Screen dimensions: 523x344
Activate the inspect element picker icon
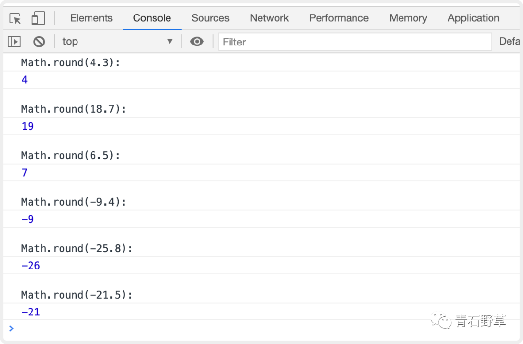[x=15, y=18]
